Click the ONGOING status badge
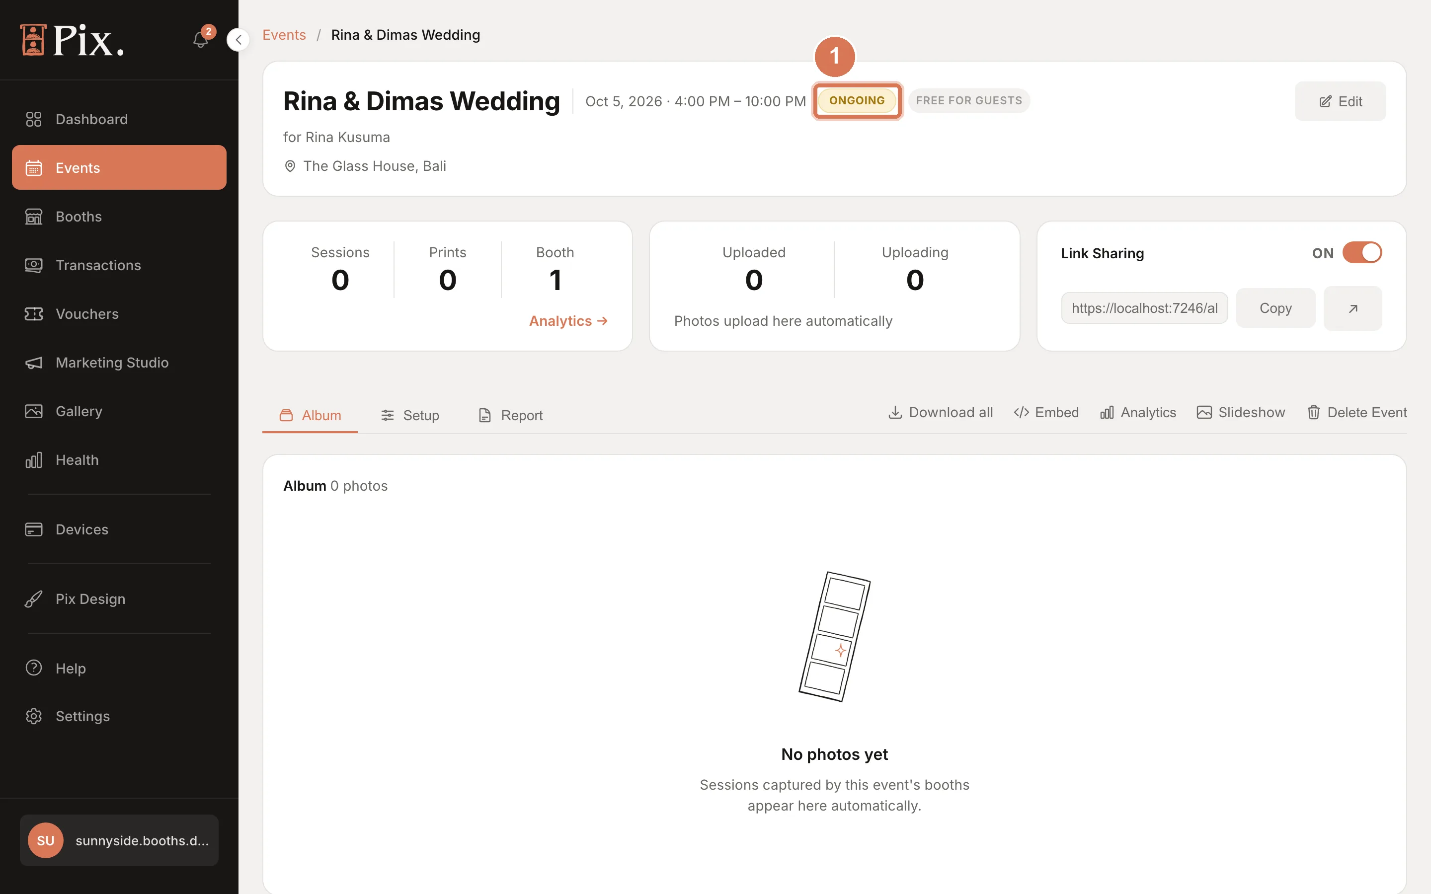Image resolution: width=1431 pixels, height=894 pixels. click(857, 100)
